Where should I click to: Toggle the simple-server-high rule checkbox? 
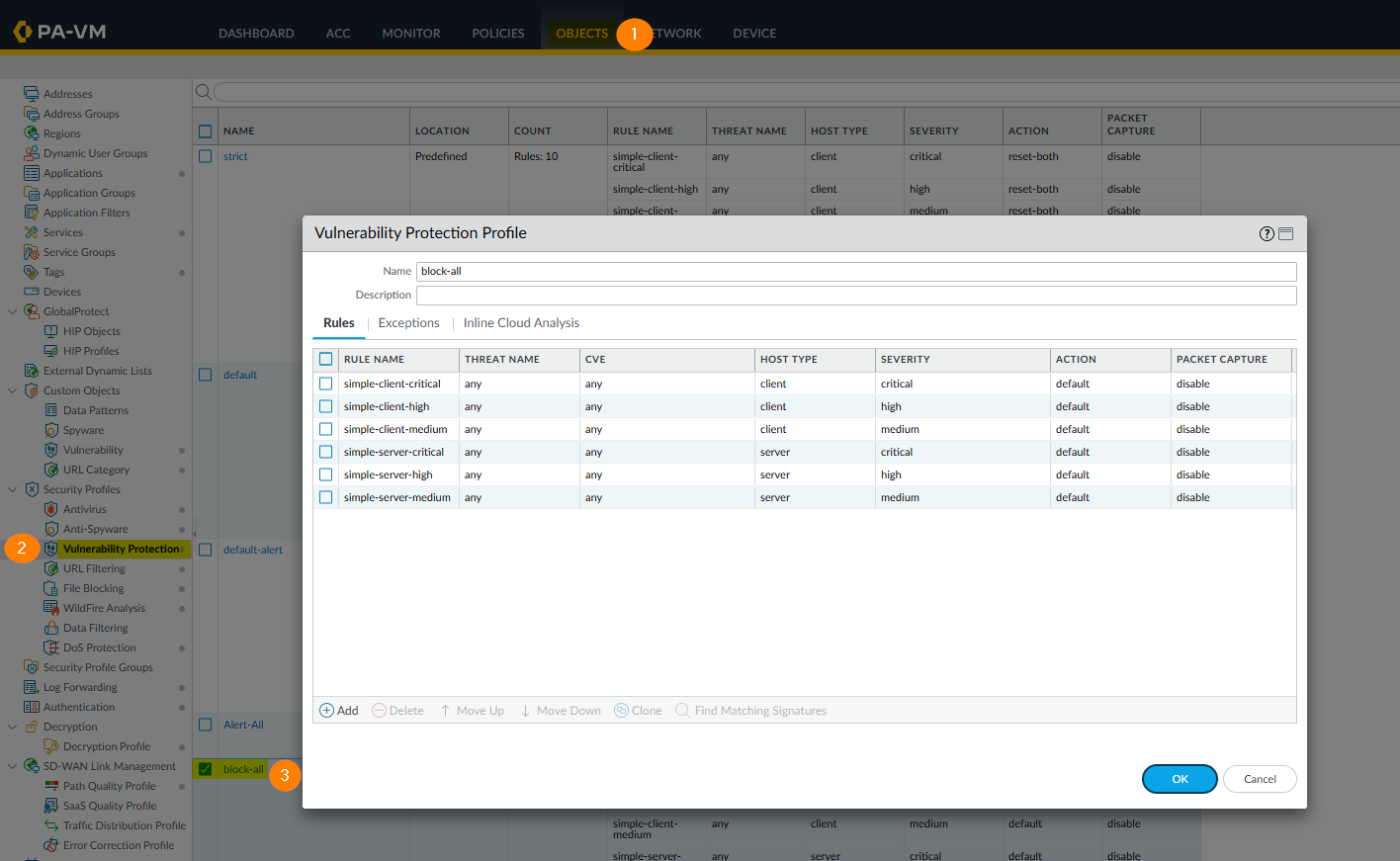(x=325, y=474)
